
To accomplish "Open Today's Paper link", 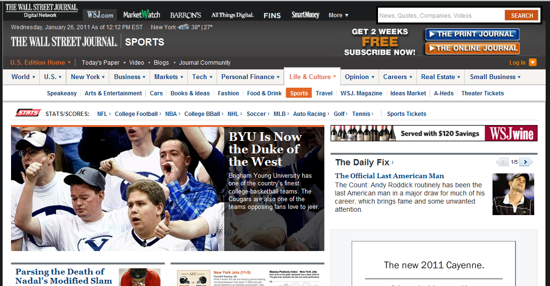I will [101, 62].
